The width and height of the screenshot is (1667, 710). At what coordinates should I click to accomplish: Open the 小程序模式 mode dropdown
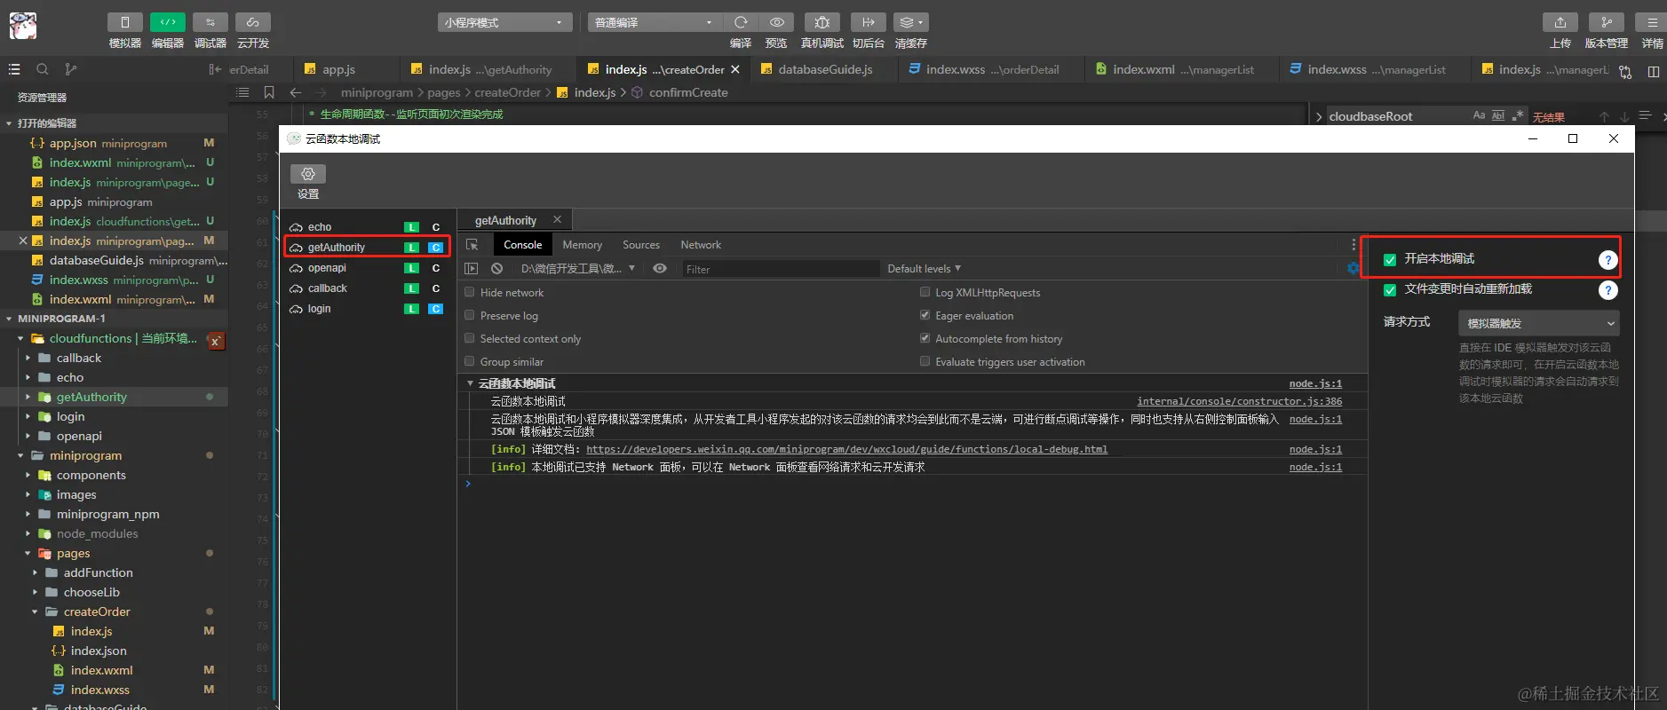pyautogui.click(x=504, y=22)
